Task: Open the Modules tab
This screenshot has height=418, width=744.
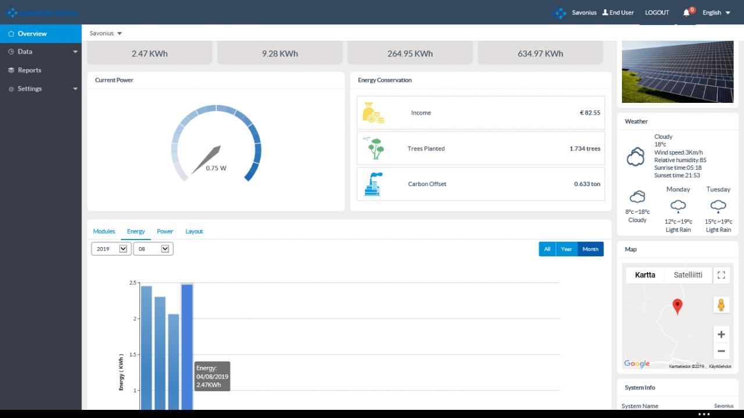Action: pyautogui.click(x=104, y=231)
